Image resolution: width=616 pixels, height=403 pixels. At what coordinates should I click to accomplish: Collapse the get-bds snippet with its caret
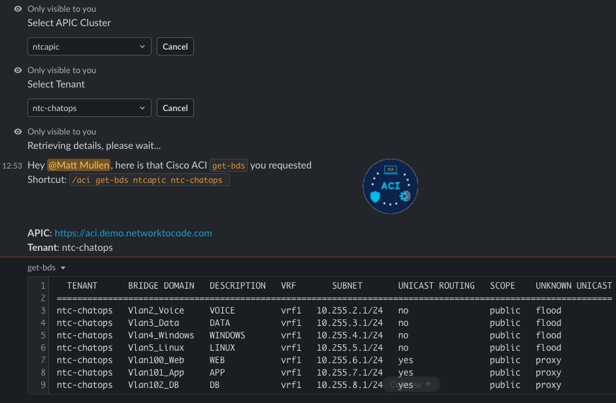63,268
